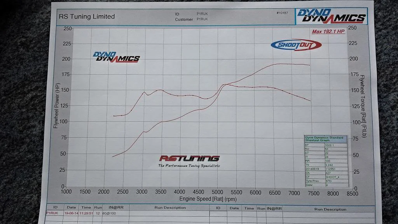Click the RS Tuning Limited title
The width and height of the screenshot is (398, 224).
point(87,16)
